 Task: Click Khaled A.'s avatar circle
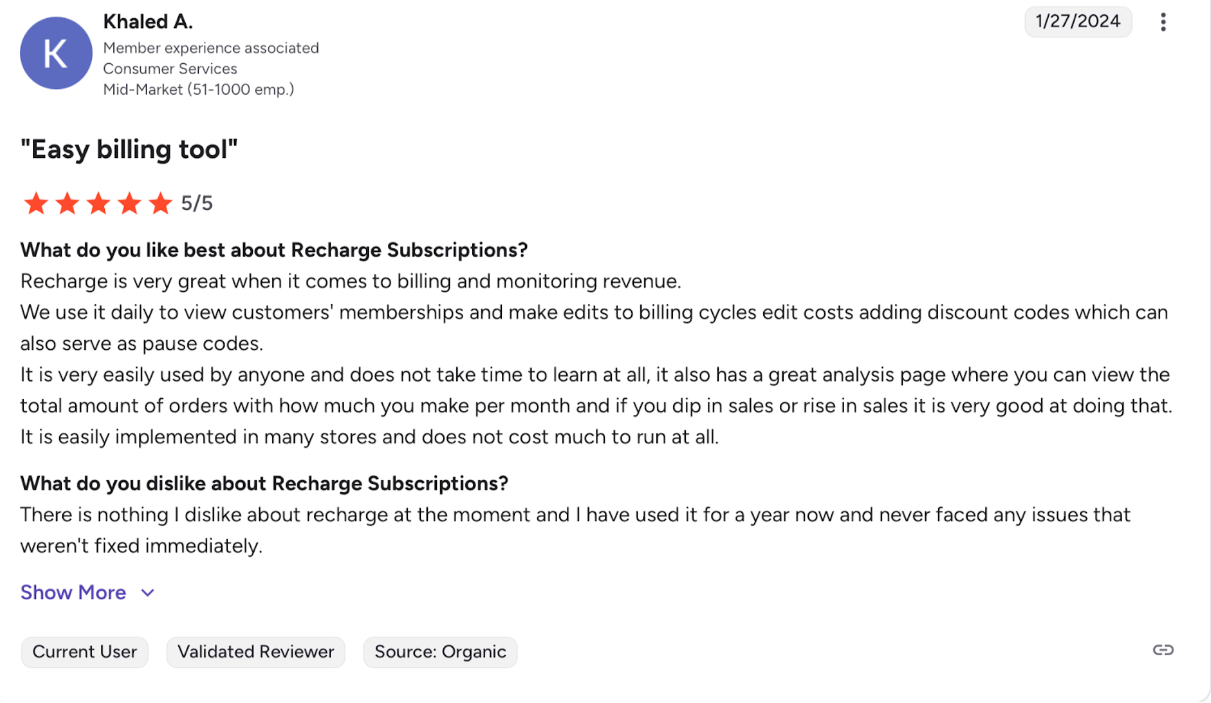coord(55,52)
